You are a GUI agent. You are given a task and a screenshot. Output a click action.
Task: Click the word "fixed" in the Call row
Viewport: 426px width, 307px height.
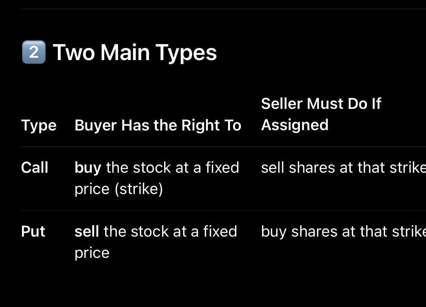pos(222,168)
